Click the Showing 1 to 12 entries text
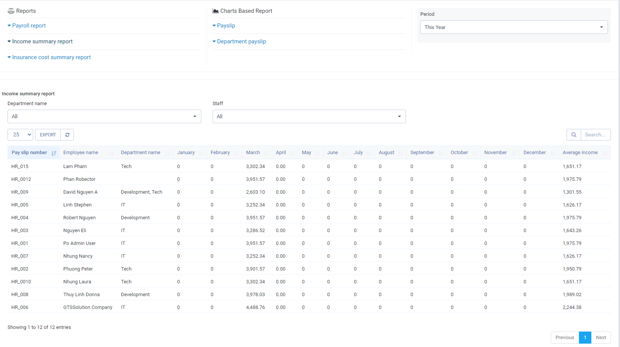This screenshot has width=620, height=347. coord(39,327)
